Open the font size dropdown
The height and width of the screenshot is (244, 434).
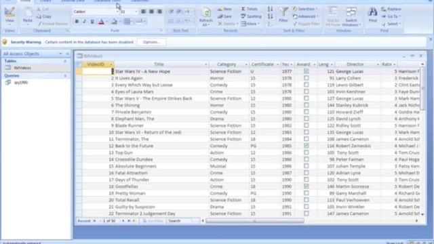[136, 12]
